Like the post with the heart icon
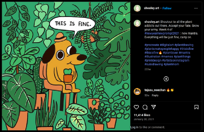 136,107
